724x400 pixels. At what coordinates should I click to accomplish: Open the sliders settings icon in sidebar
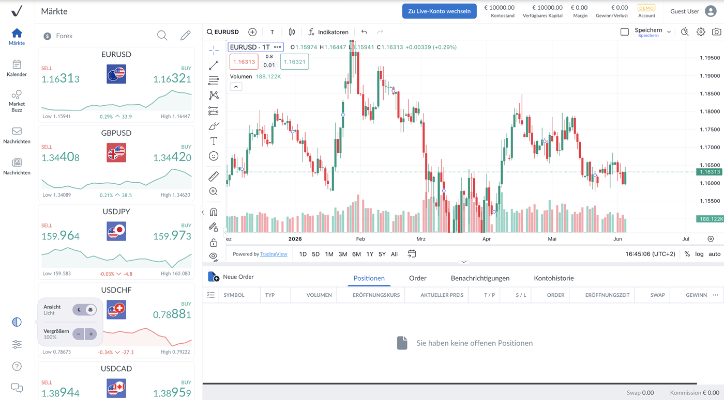pos(17,344)
